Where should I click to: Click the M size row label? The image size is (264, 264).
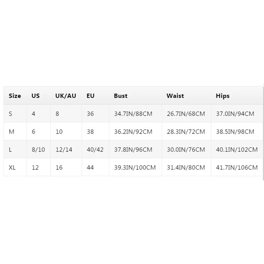[12, 132]
